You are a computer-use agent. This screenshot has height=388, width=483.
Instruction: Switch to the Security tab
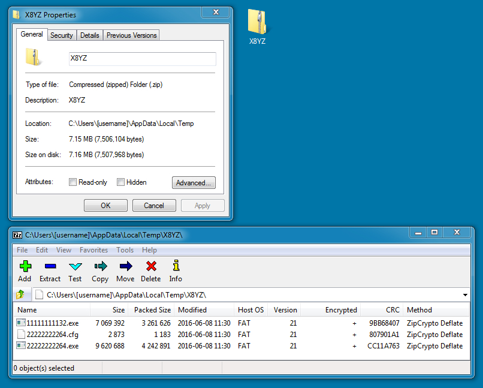(x=61, y=35)
